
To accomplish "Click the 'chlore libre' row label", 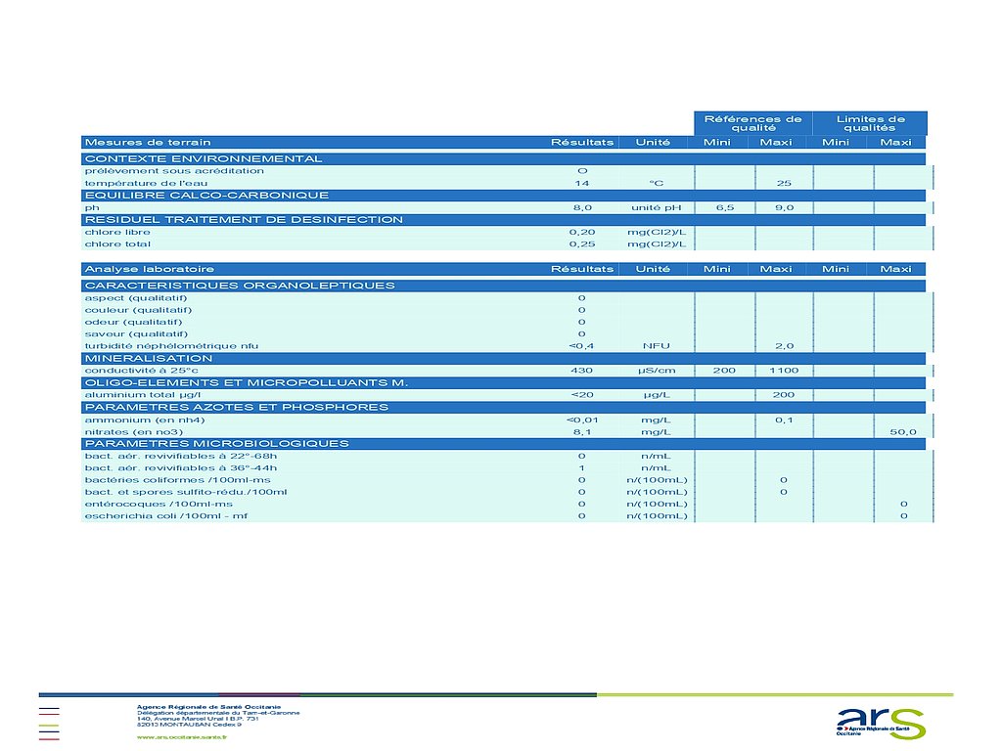I will (117, 232).
